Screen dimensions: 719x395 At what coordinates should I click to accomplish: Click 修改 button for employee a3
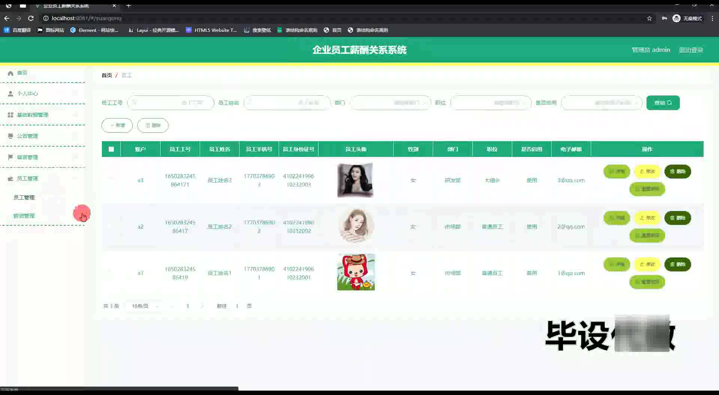pos(647,172)
